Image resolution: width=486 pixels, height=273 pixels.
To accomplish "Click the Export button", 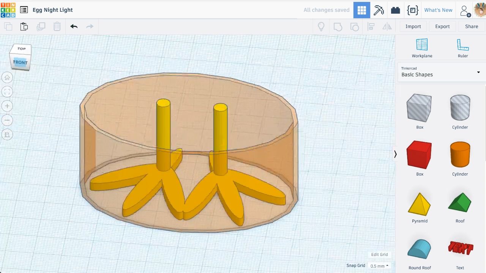I will coord(442,27).
